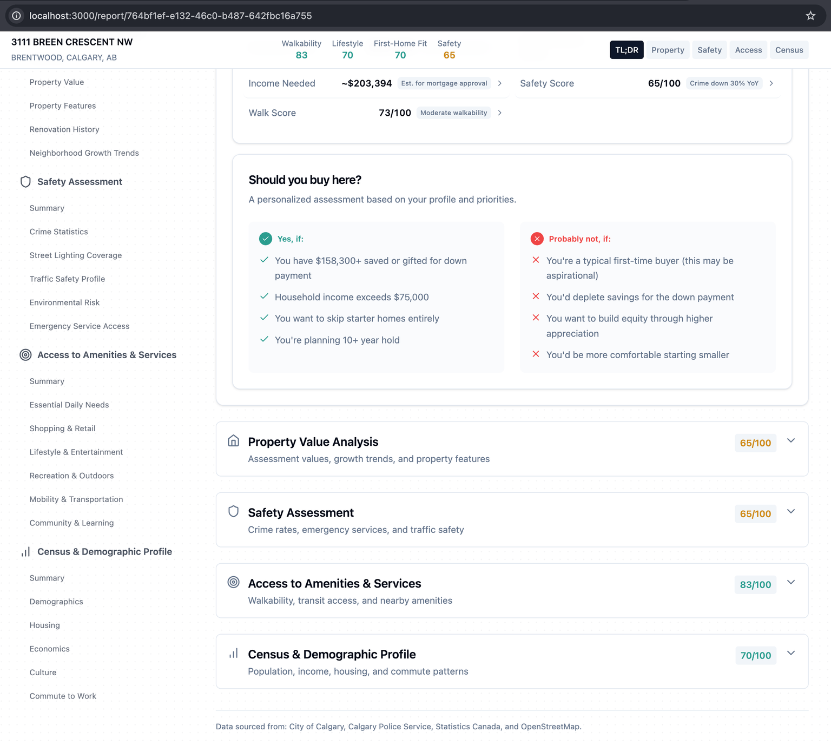Click the shield icon beside Safety Assessment in sidebar
This screenshot has height=745, width=831.
click(25, 182)
